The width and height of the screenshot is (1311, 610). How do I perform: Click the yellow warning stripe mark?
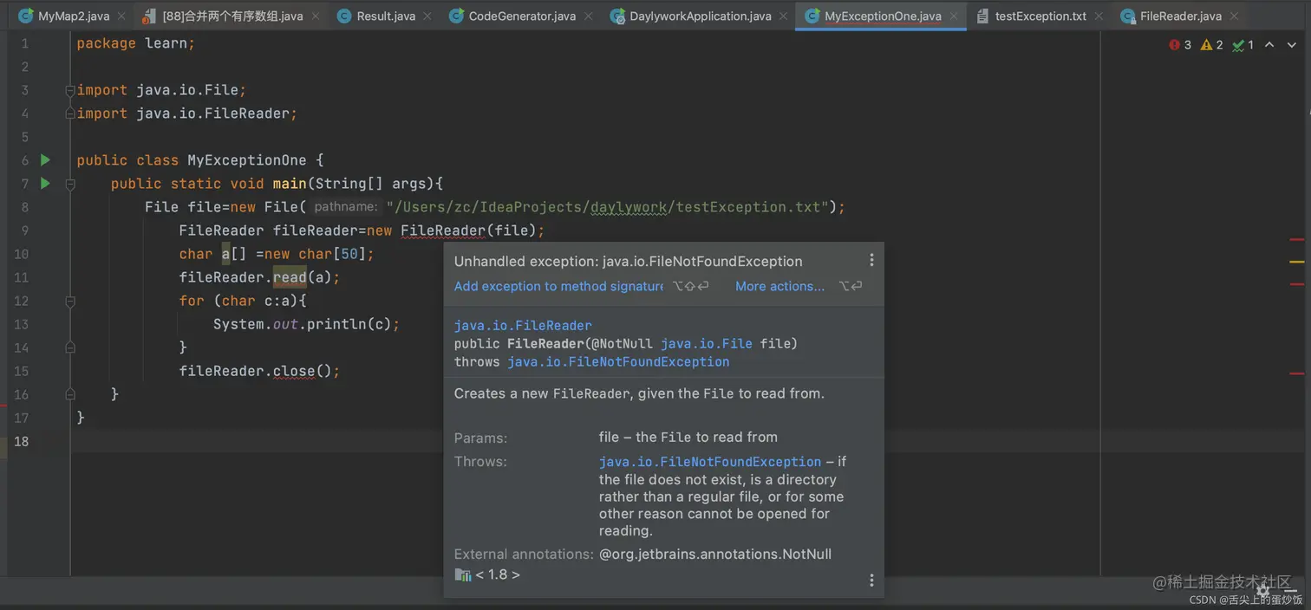click(x=1296, y=261)
